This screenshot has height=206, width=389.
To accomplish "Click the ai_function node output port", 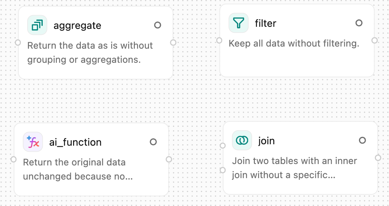I will coord(169,159).
